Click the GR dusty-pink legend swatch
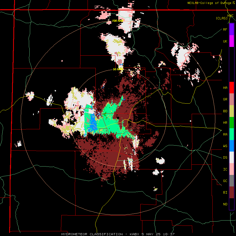This screenshot has height=236, width=236. click(232, 99)
